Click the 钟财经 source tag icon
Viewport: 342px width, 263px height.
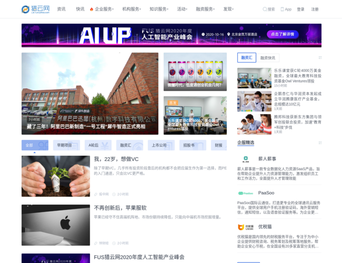[x=96, y=243]
